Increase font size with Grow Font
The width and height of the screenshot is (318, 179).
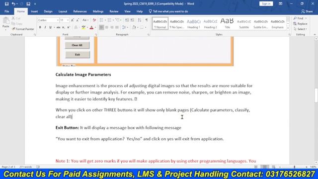[x=73, y=20]
